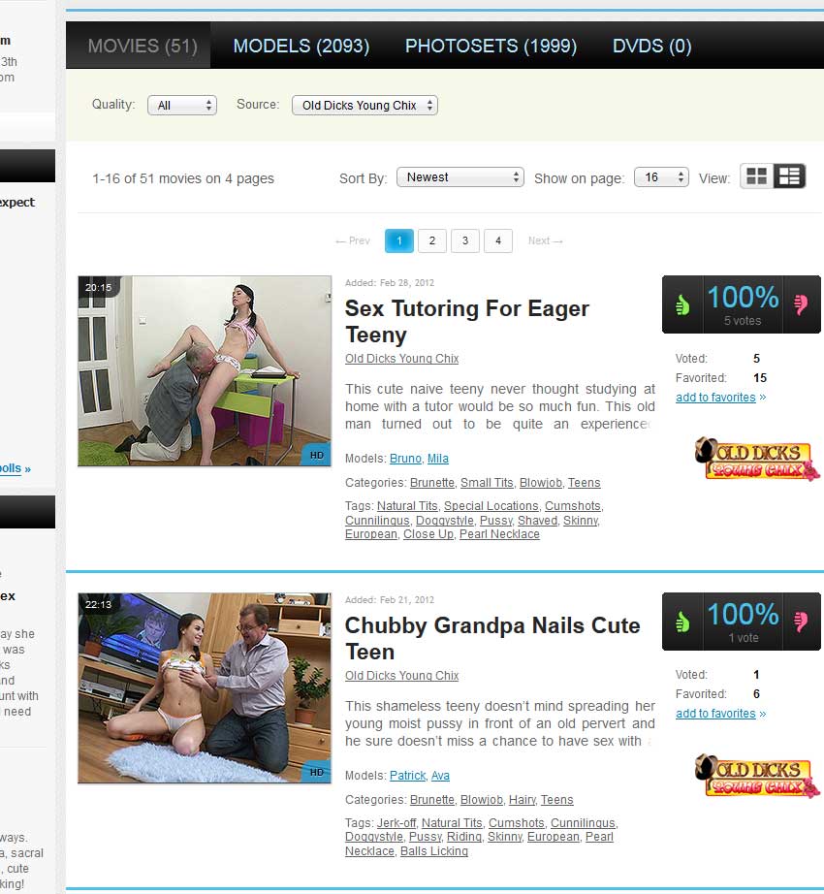Click the HD badge on the 20:15 thumbnail
Image resolution: width=824 pixels, height=894 pixels.
point(317,456)
